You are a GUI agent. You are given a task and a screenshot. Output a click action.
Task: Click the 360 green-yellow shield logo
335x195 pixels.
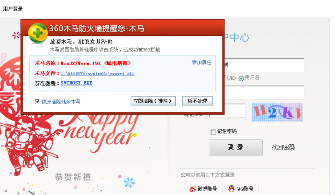click(38, 33)
